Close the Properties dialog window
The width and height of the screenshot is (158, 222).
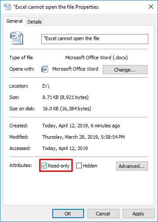[151, 7]
